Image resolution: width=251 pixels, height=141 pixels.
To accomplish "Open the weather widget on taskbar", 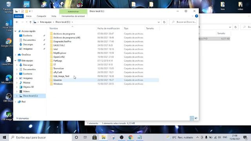I will 180,137.
